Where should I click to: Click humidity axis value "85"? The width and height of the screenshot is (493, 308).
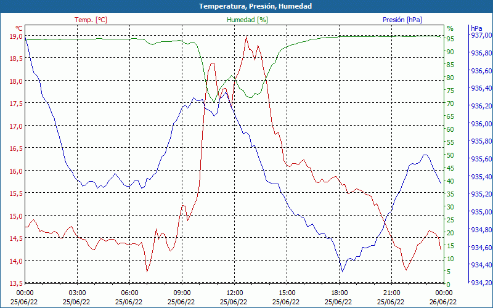click(450, 65)
